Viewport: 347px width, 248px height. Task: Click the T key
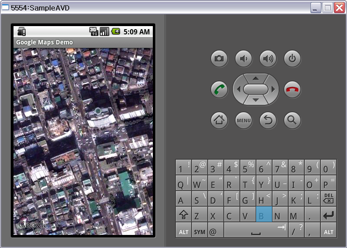pyautogui.click(x=248, y=183)
